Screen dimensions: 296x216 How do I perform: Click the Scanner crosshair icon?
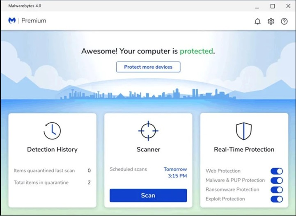click(148, 131)
